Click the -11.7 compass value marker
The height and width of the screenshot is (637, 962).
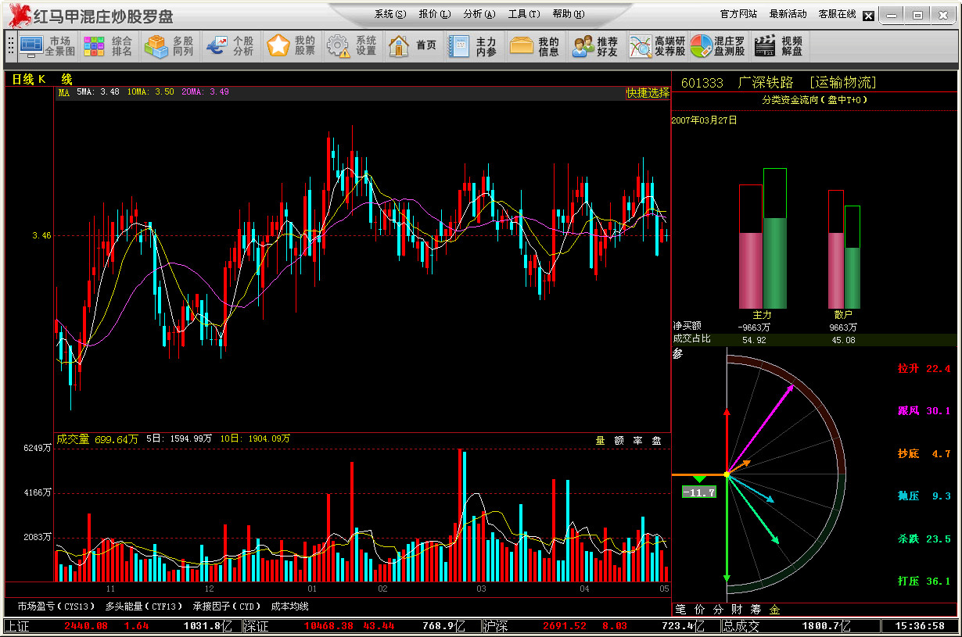click(698, 492)
